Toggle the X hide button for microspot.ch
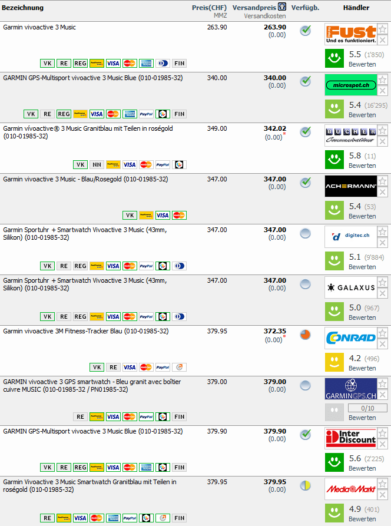Viewport: 391px width, 526px height. pos(383,90)
